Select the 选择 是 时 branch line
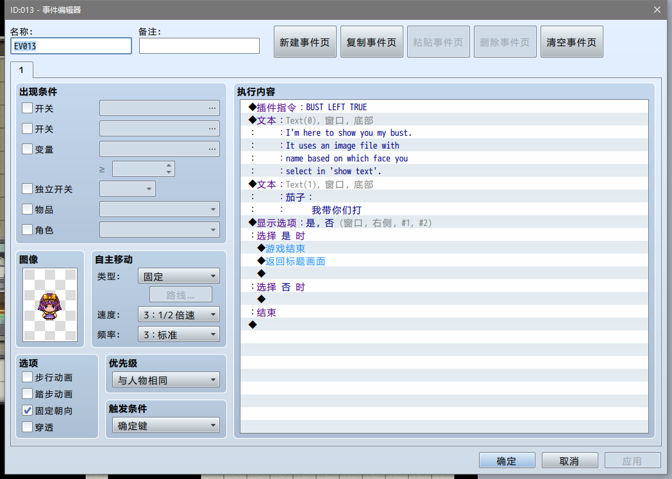 (x=444, y=236)
